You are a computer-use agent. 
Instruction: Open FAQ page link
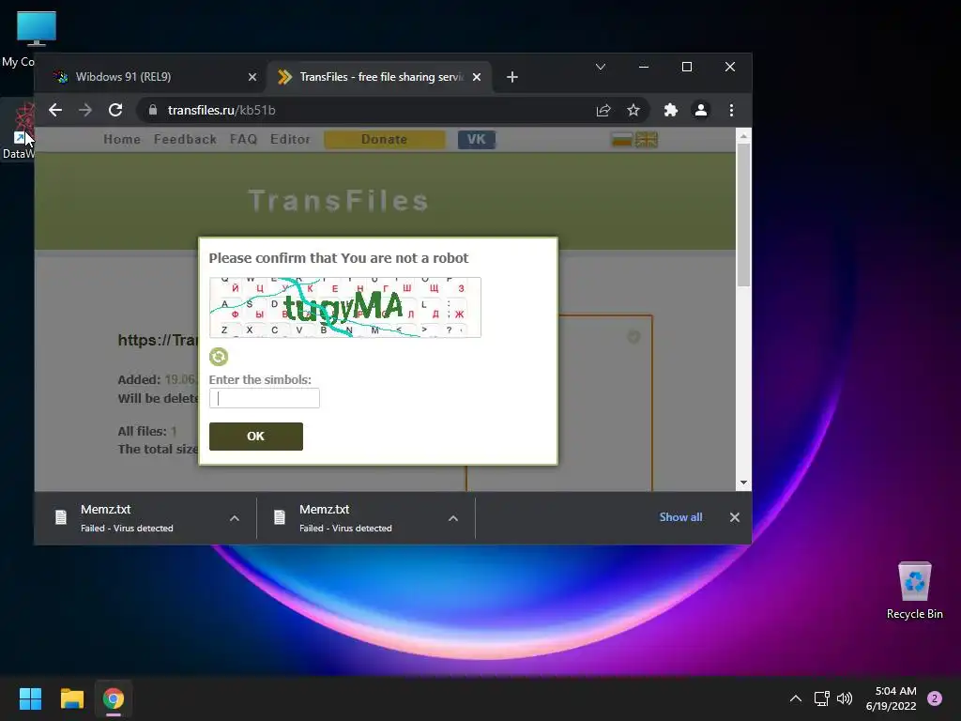point(243,139)
